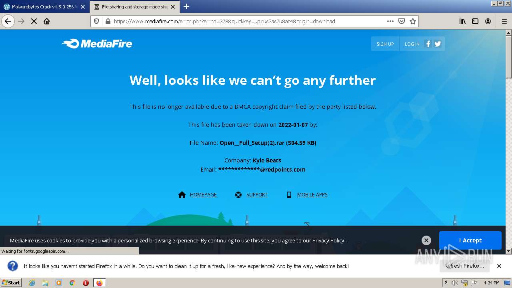Viewport: 512px width, 288px height.
Task: Click the file name Open__Full_Setup(2).rar
Action: [x=253, y=143]
